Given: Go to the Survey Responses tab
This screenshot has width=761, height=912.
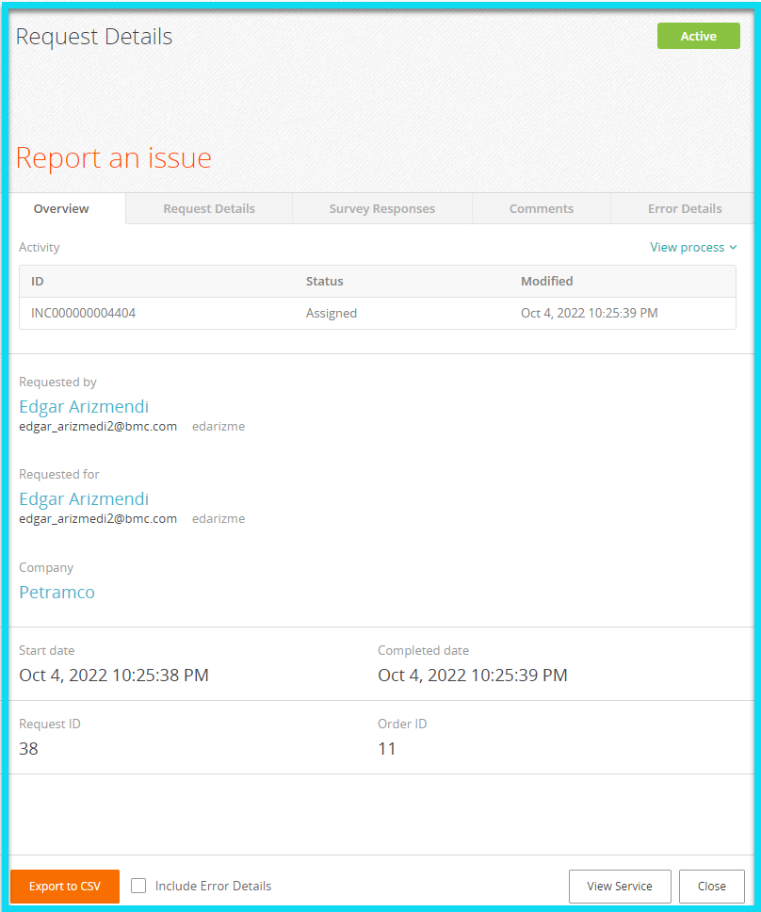Looking at the screenshot, I should (381, 208).
